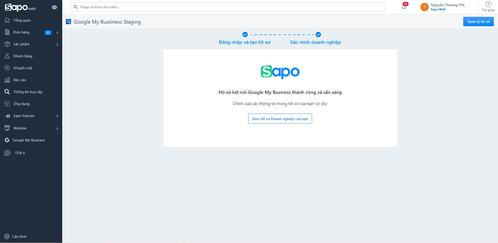The image size is (498, 243).
Task: Click the Google My Business Staging app icon
Action: 68,22
